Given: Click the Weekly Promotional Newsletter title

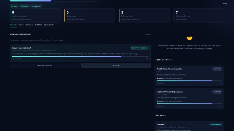Looking at the screenshot, I should click(169, 69).
